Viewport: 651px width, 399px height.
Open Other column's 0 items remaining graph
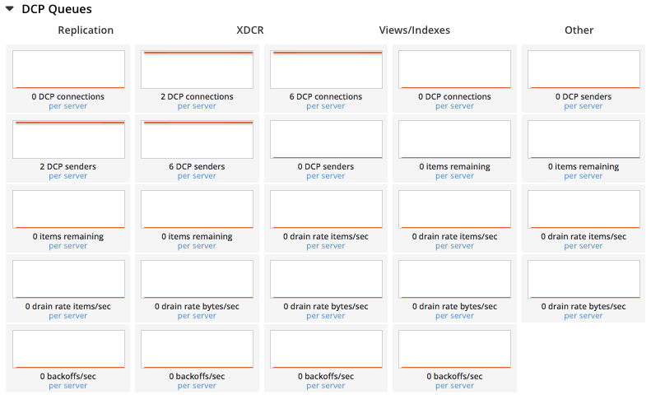tap(584, 139)
